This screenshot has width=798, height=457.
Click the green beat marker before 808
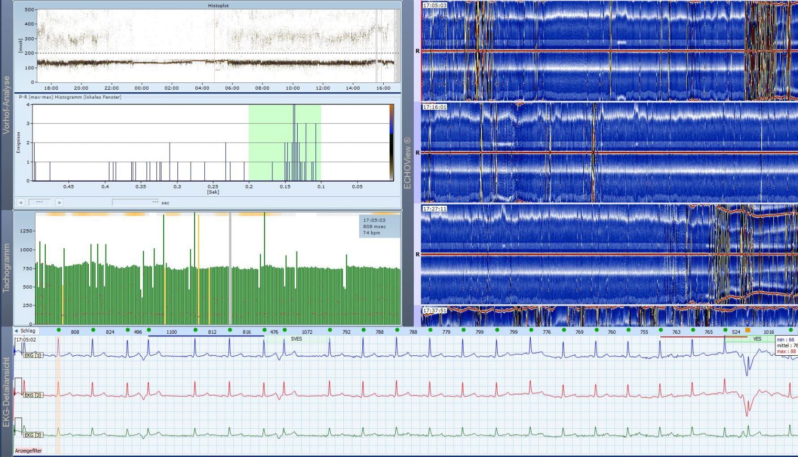(x=59, y=330)
